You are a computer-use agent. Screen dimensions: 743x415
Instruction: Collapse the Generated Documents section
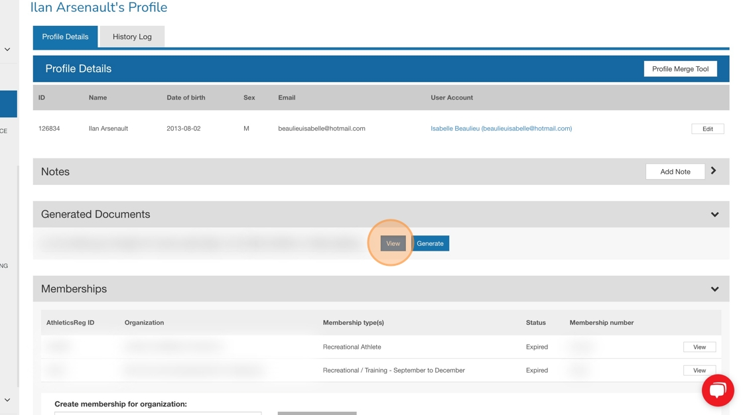point(714,215)
